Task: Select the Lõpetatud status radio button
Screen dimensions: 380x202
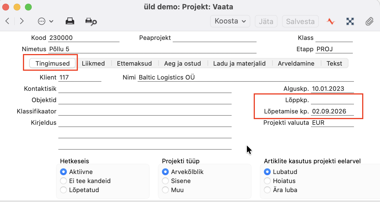Action: 64,190
